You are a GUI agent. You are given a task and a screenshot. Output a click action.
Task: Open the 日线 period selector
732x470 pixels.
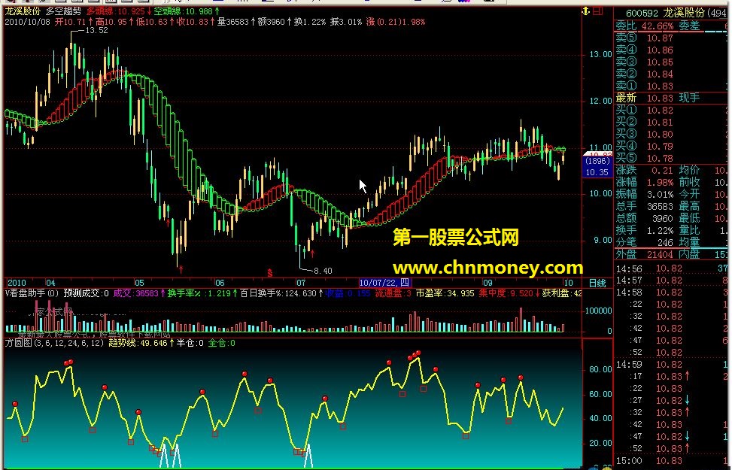click(597, 283)
